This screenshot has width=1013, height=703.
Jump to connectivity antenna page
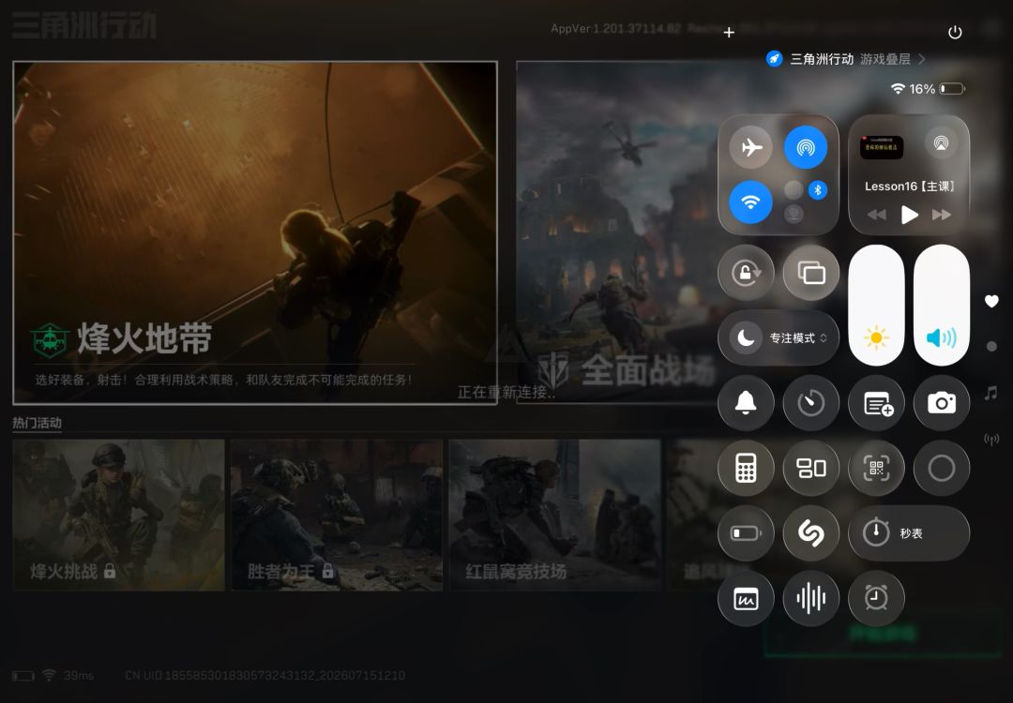click(x=991, y=440)
